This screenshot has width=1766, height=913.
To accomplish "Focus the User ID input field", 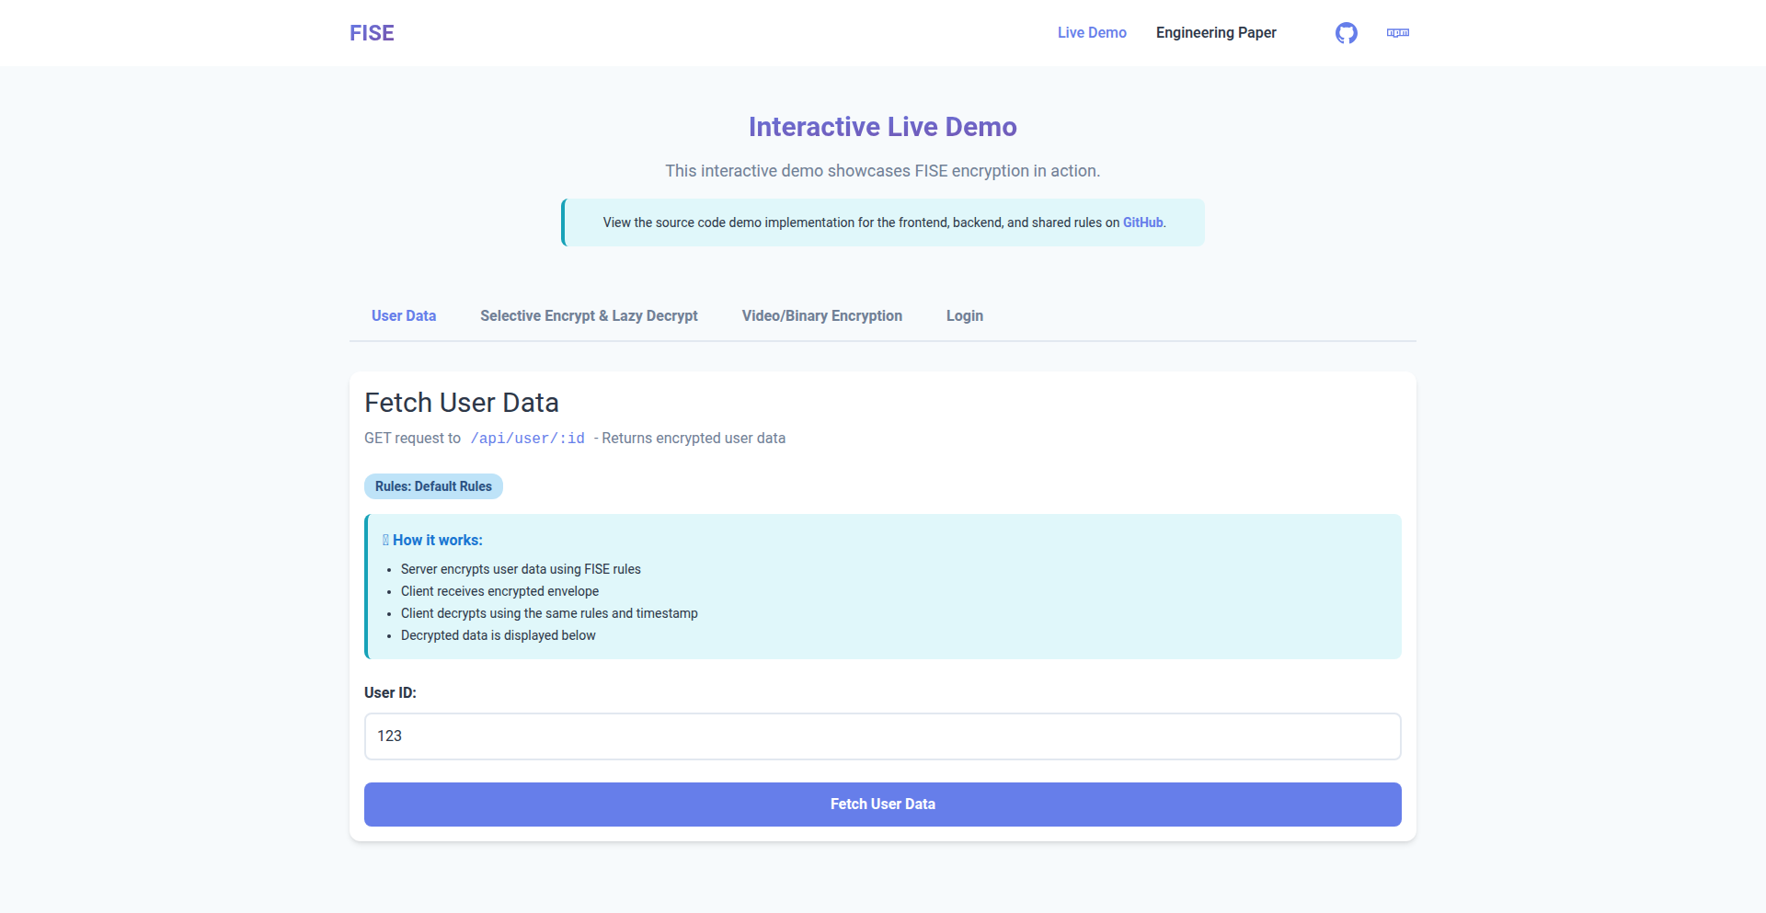I will (x=883, y=736).
